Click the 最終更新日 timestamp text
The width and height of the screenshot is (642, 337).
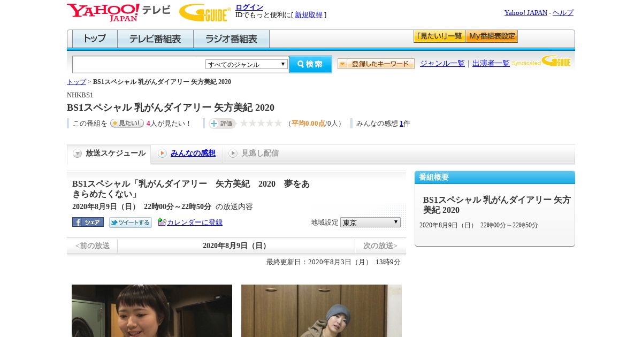pyautogui.click(x=333, y=262)
